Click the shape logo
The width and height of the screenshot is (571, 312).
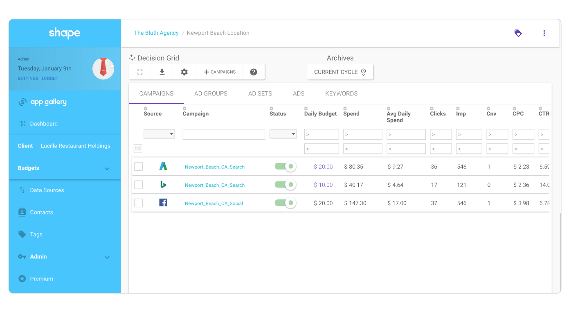coord(65,33)
